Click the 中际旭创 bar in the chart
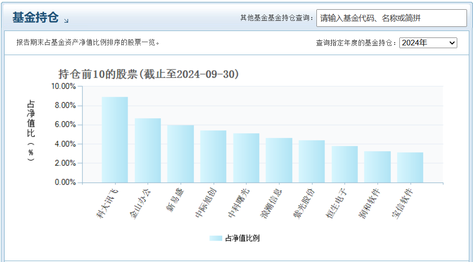Screen dimensions: 473x262 (213, 157)
